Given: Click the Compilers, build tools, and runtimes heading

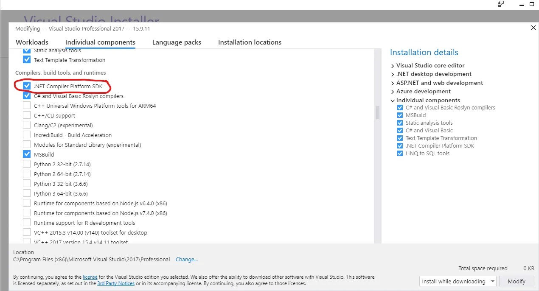Looking at the screenshot, I should (x=61, y=73).
